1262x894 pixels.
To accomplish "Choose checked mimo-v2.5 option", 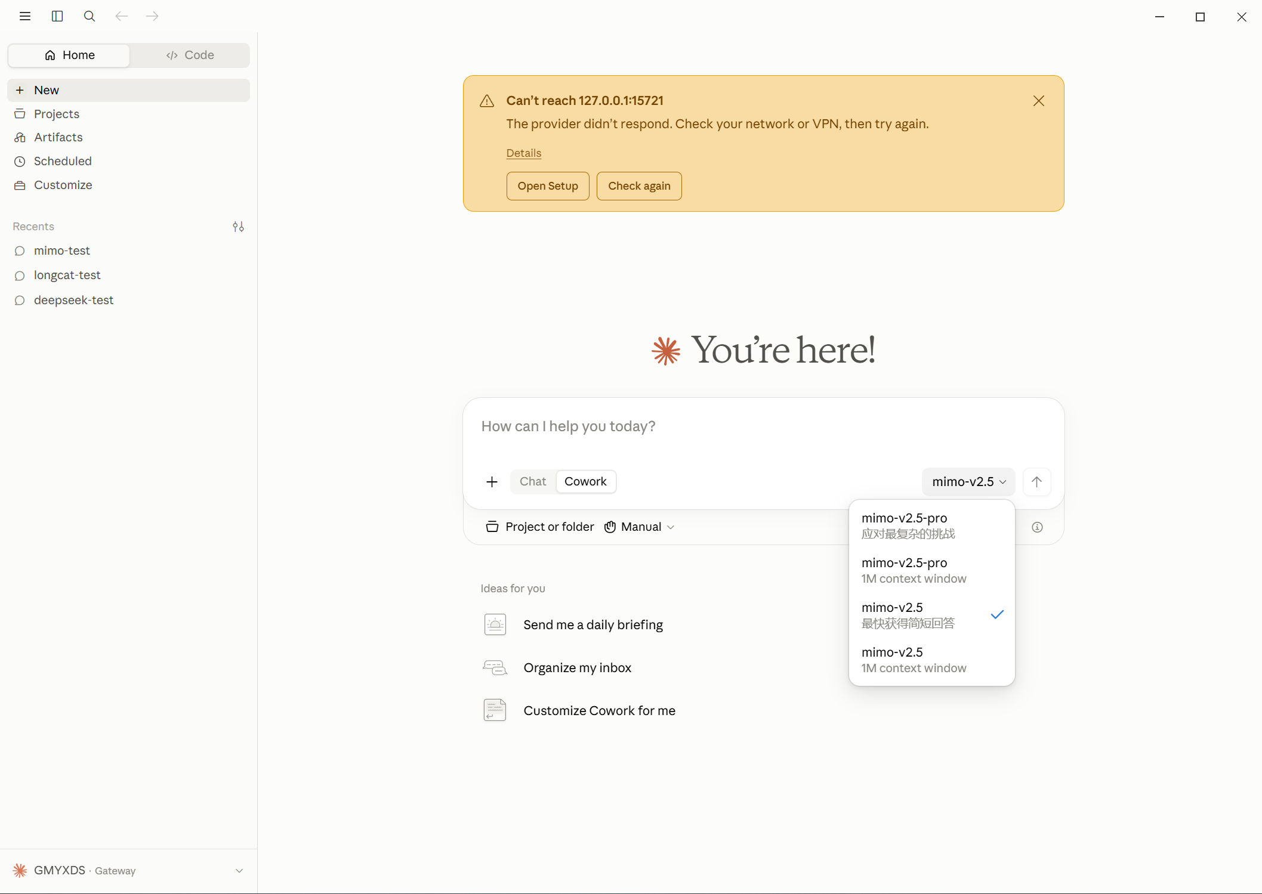I will point(931,615).
